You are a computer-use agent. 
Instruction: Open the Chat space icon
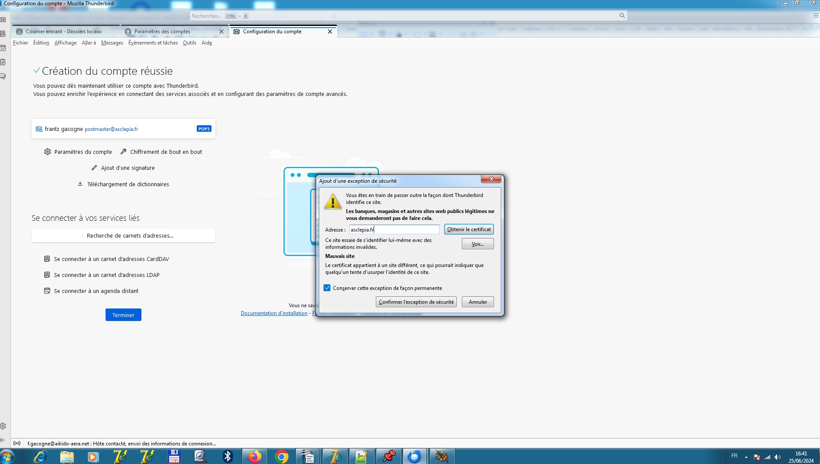click(x=3, y=76)
